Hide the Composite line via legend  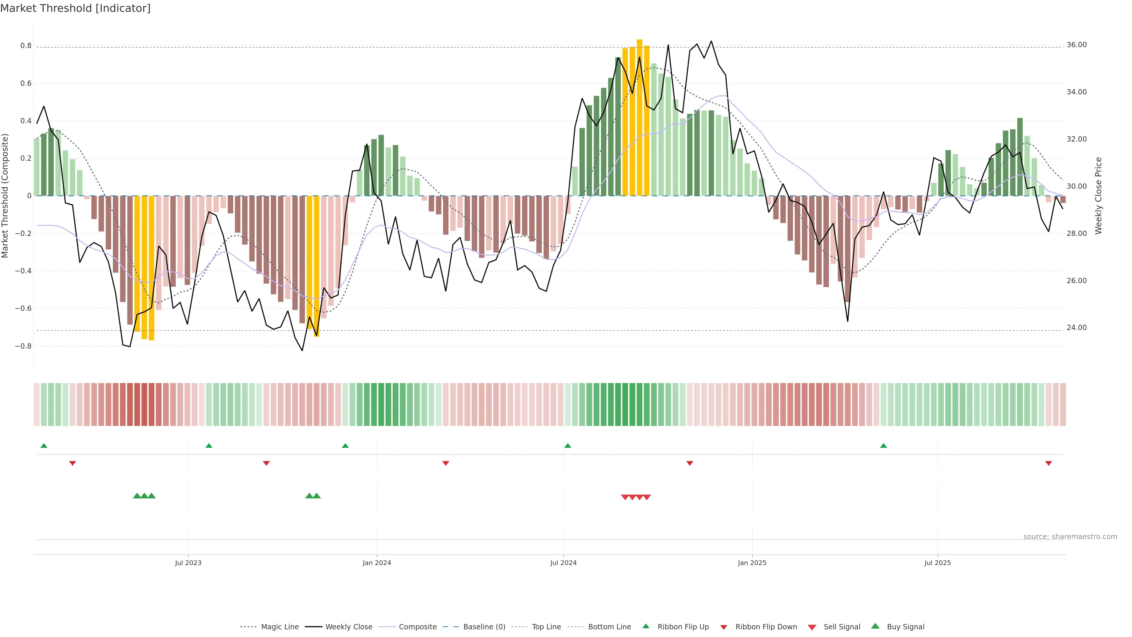click(417, 627)
